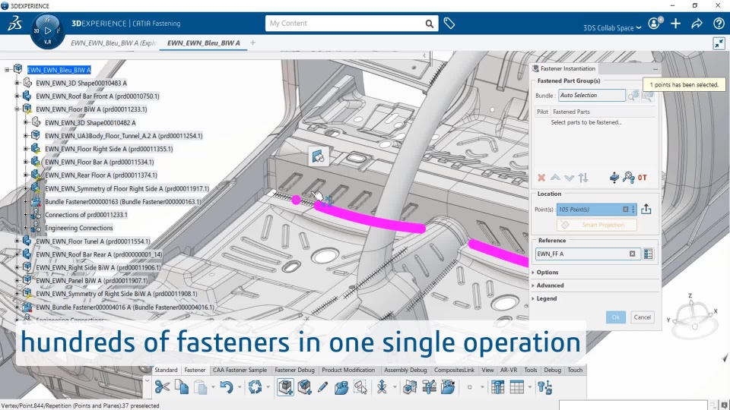Click the magnifier search parts icon in panel
Image resolution: width=730 pixels, height=410 pixels.
pyautogui.click(x=629, y=177)
